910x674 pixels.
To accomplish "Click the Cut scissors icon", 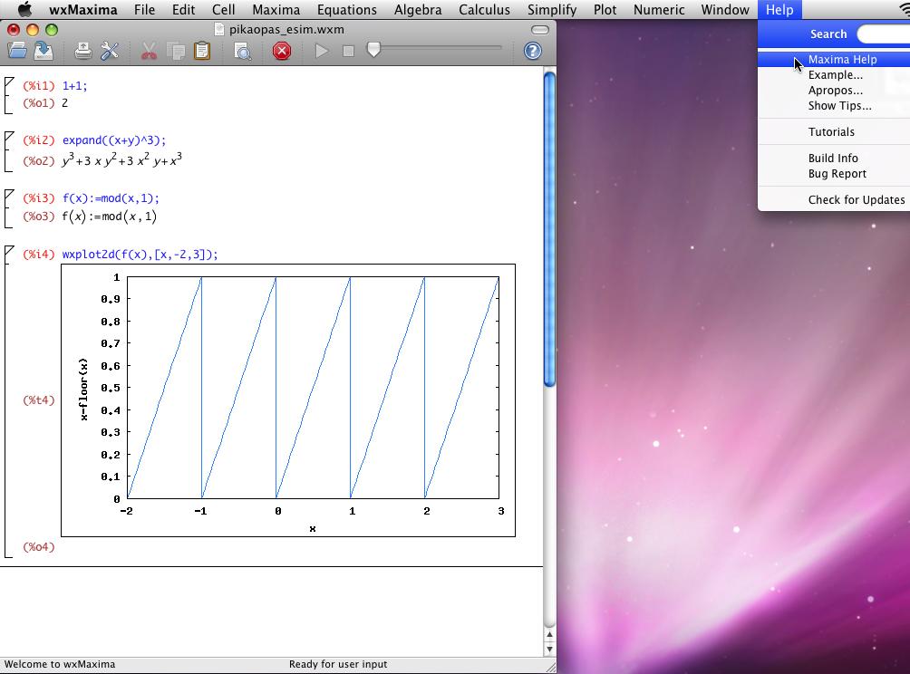I will (x=150, y=51).
